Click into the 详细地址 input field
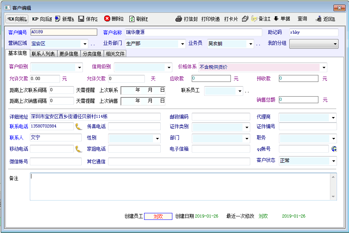This screenshot has height=233, width=349. 95,117
